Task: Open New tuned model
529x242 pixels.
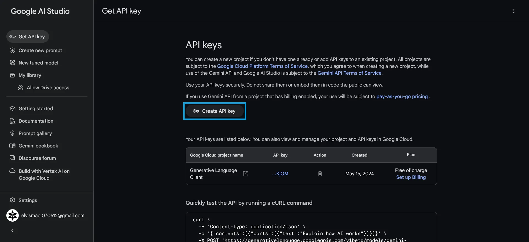Action: point(38,63)
